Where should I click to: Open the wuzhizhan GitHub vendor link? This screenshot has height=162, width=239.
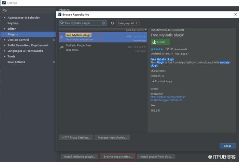click(x=168, y=97)
